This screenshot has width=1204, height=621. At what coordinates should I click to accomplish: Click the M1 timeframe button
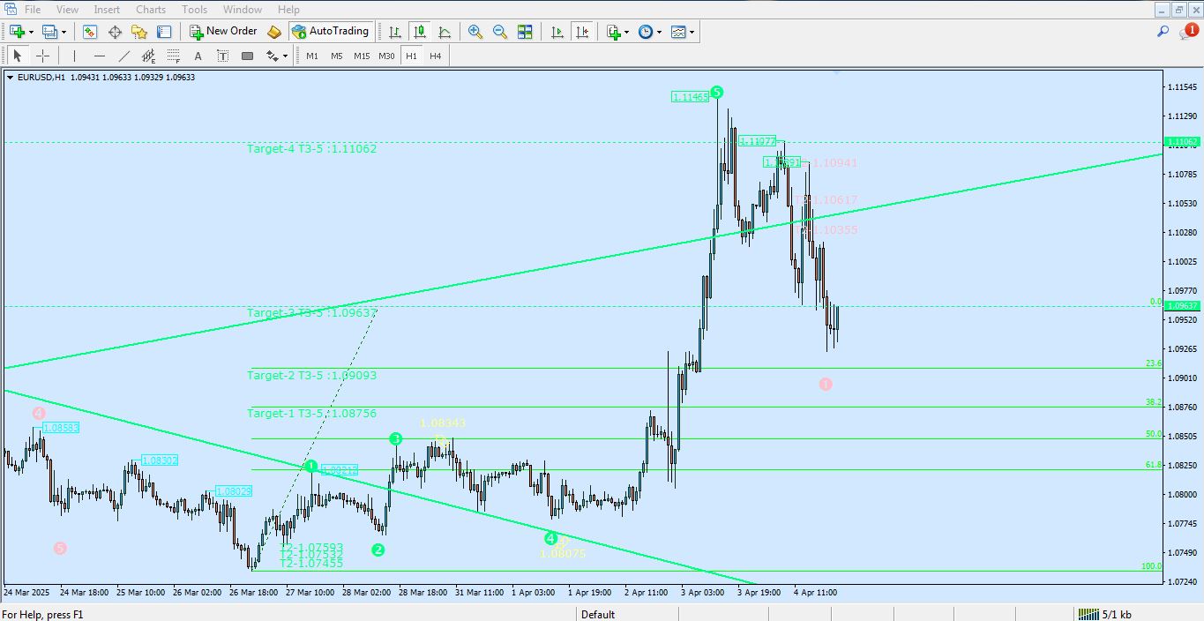312,56
